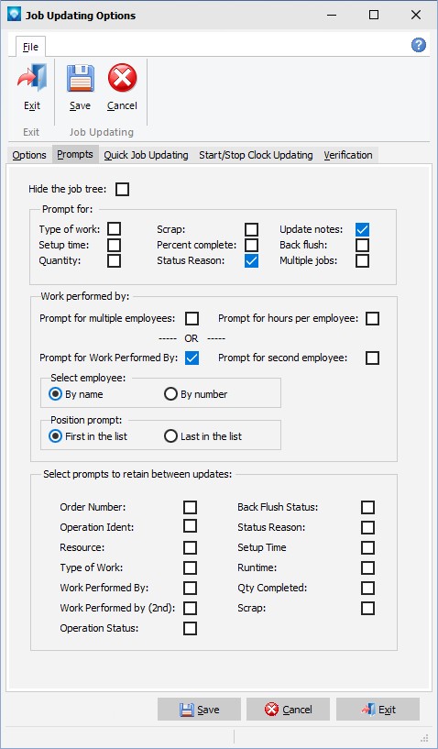The height and width of the screenshot is (749, 438).
Task: Click the bottom Cancel button
Action: tap(288, 710)
